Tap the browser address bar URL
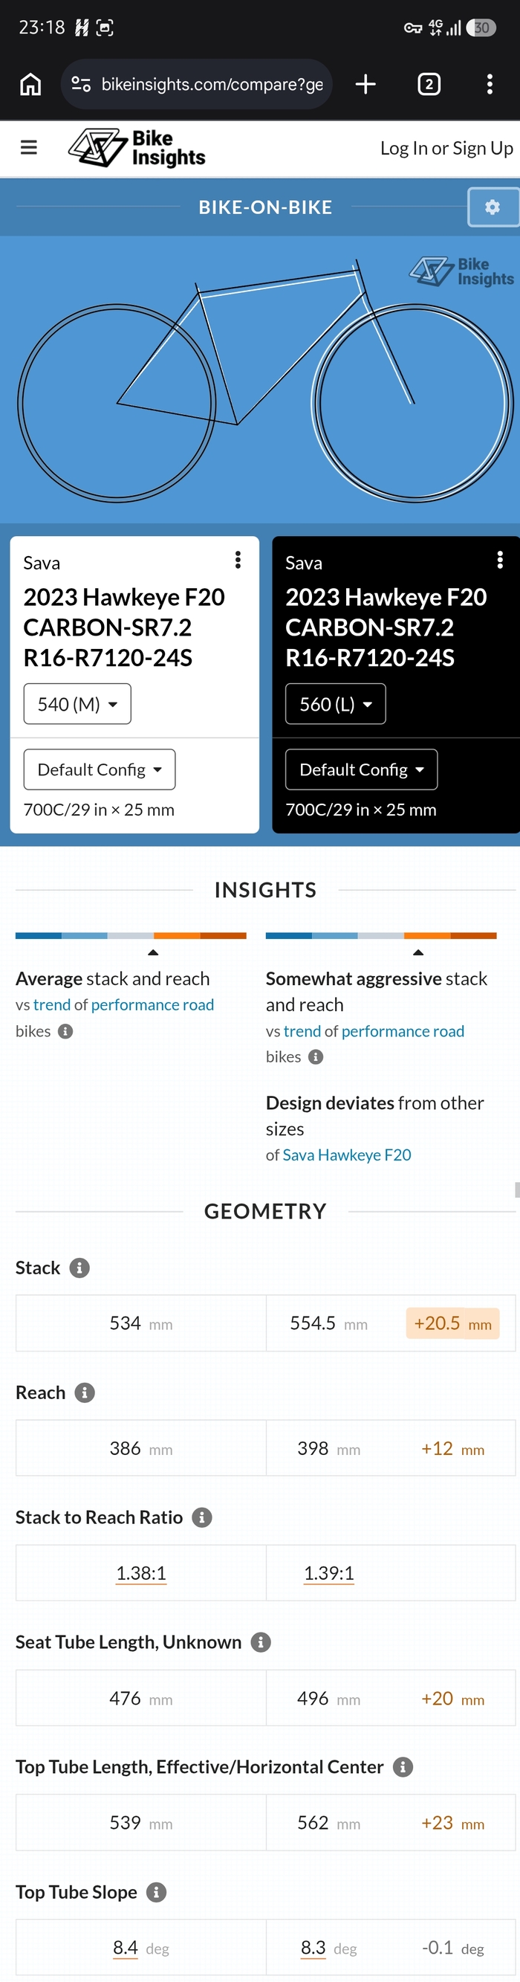 212,84
